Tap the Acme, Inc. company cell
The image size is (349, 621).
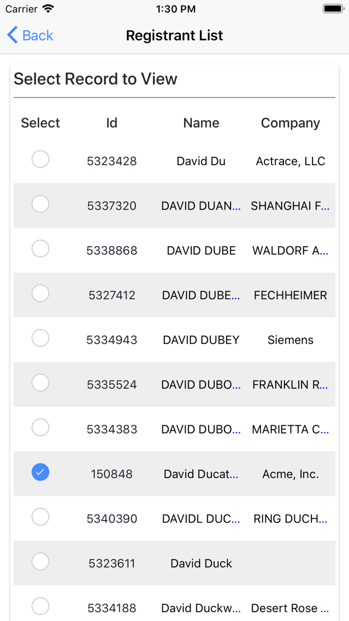coord(291,474)
